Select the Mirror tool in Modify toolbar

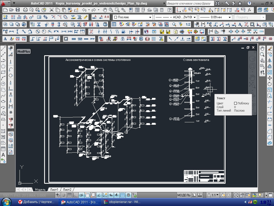[270, 60]
